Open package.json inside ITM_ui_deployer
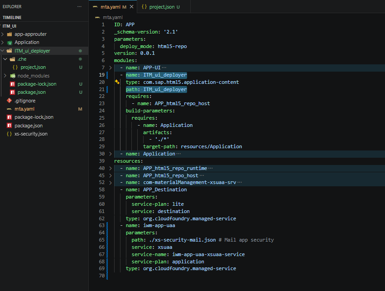 tap(31, 92)
